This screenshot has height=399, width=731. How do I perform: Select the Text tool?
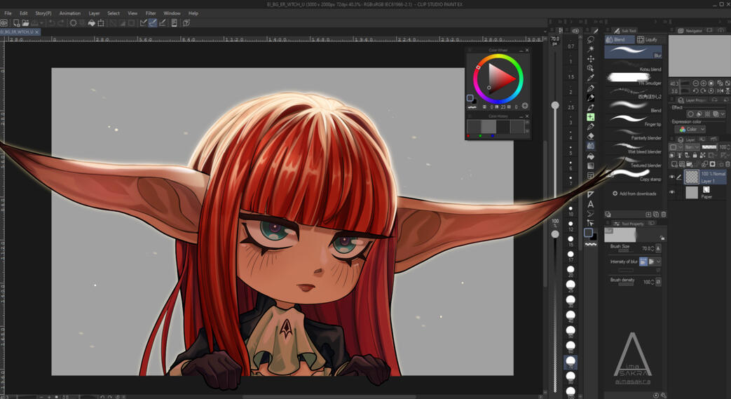point(591,204)
